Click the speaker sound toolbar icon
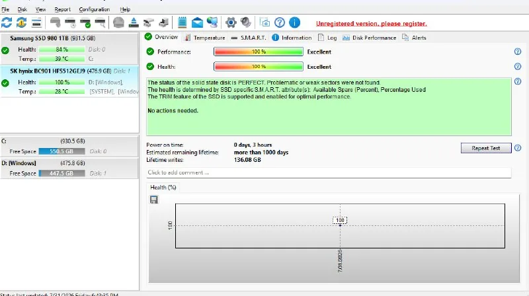 (246, 22)
